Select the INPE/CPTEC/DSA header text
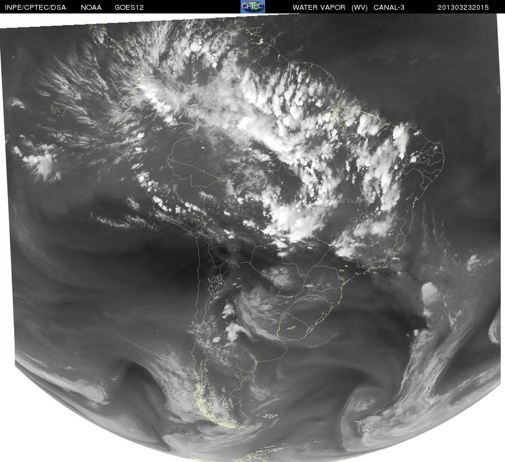 (36, 7)
